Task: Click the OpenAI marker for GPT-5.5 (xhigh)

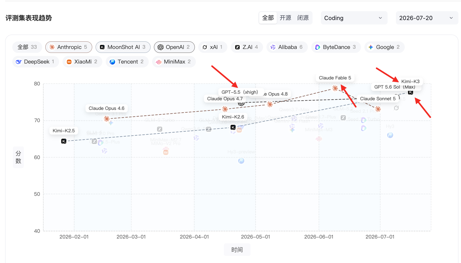Action: 241,104
